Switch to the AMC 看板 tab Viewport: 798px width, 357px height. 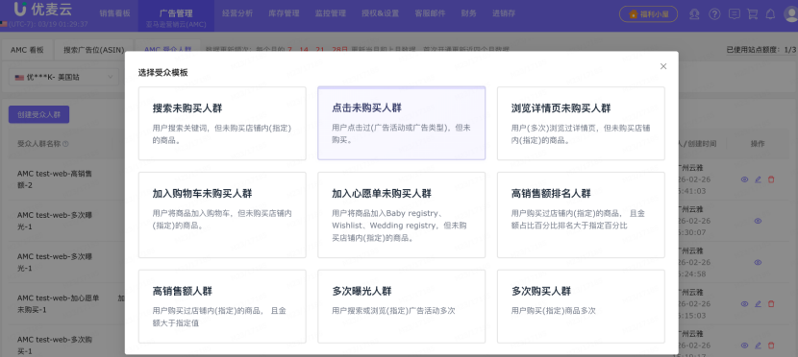click(28, 50)
